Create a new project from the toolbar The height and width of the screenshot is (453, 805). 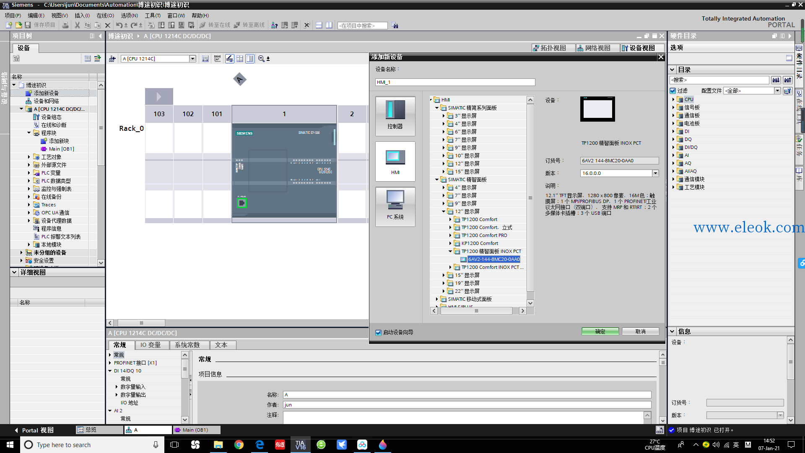(9, 25)
